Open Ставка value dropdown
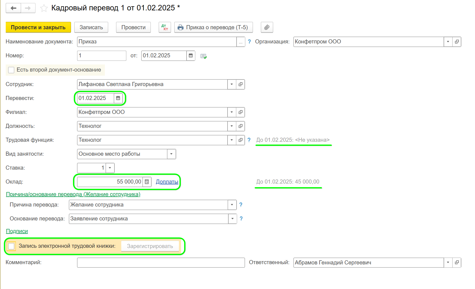Screen dimensions: 475x289 pos(110,168)
